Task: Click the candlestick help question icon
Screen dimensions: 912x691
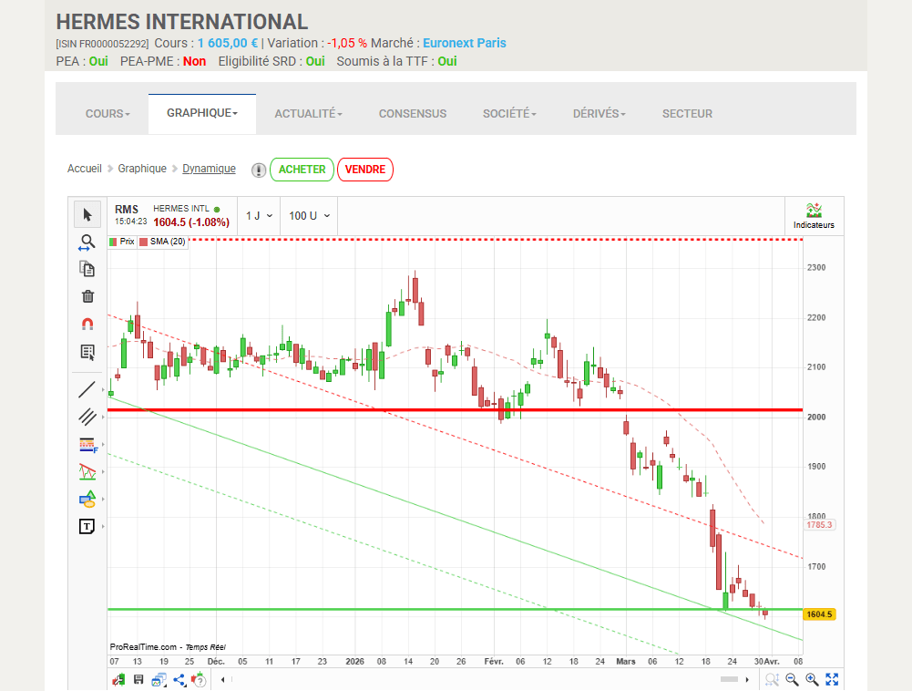Action: (199, 679)
